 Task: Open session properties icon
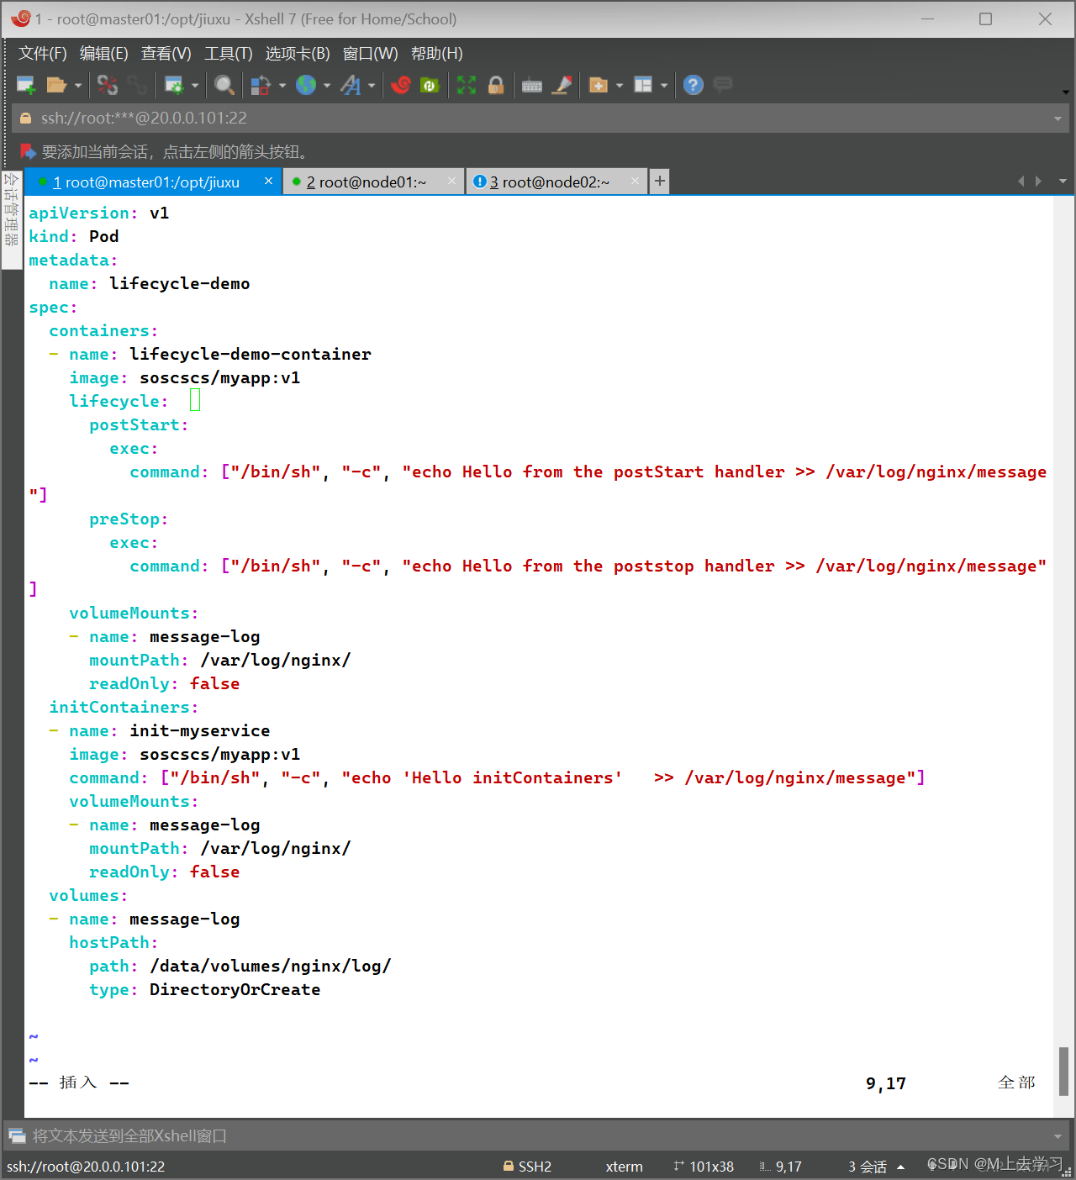[174, 85]
